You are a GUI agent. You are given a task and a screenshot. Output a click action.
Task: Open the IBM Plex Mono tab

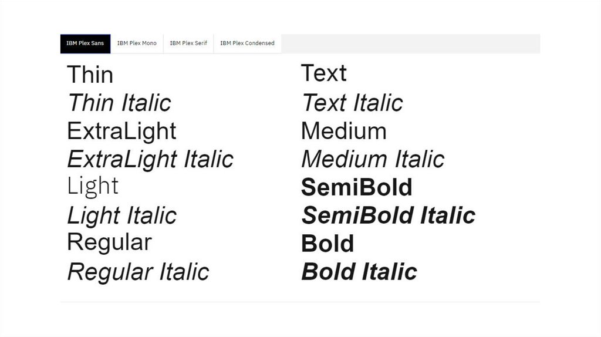pyautogui.click(x=137, y=43)
